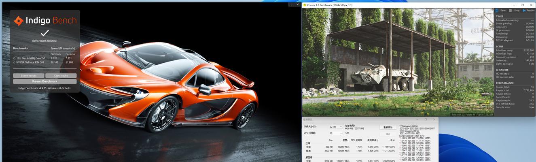Click the TOTAL elapsed time value in Corona
This screenshot has width=536, height=162.
tap(530, 40)
